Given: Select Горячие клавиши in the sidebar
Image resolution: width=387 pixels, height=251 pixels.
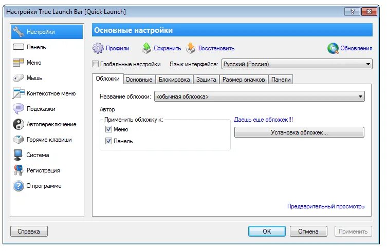Looking at the screenshot, I should [47, 140].
